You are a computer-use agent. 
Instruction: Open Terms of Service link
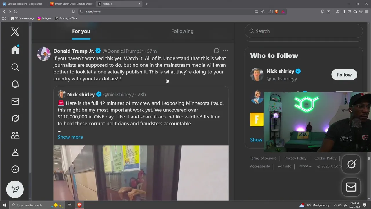click(x=263, y=158)
